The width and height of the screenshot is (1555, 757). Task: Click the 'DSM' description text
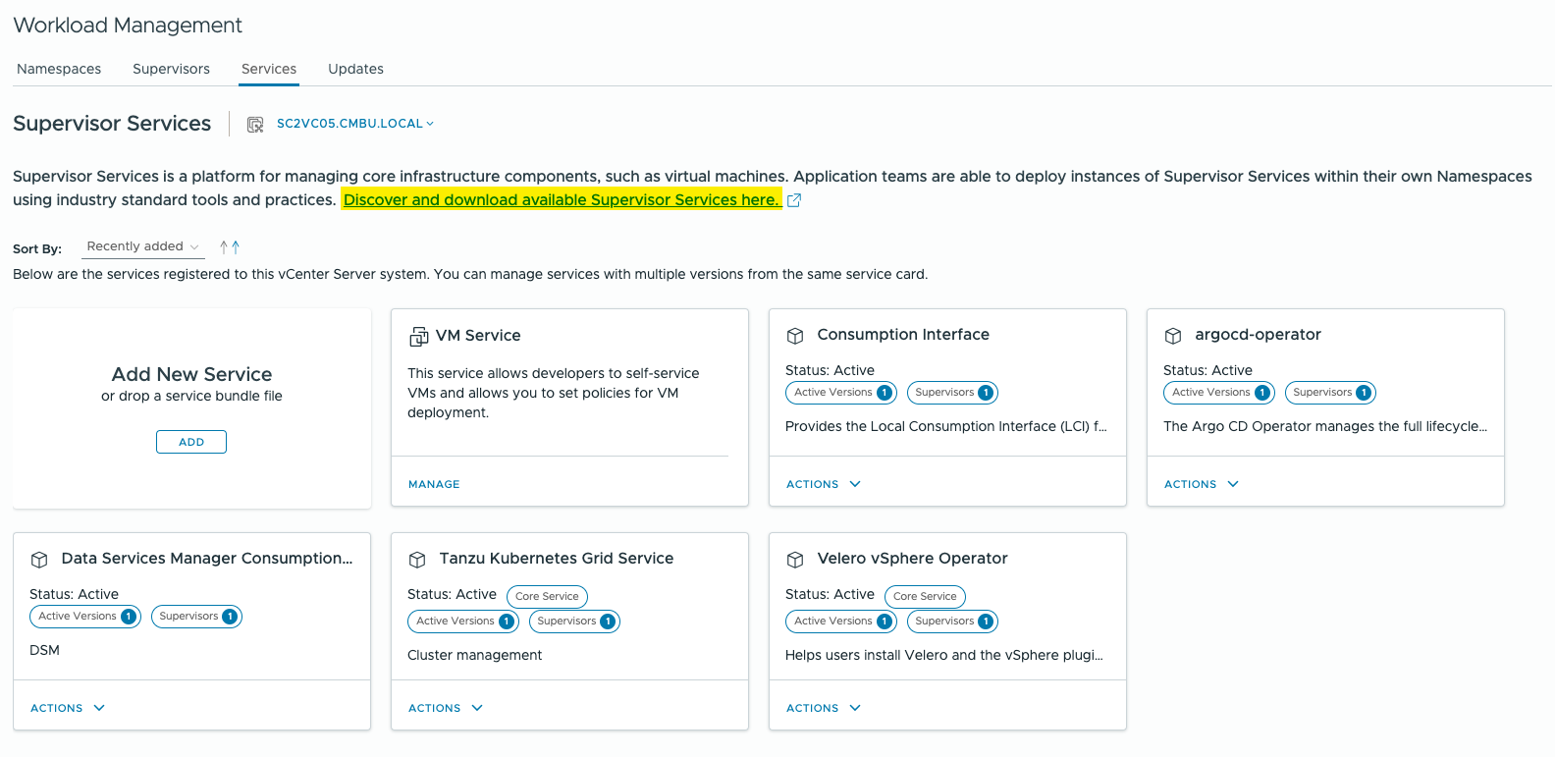click(44, 650)
